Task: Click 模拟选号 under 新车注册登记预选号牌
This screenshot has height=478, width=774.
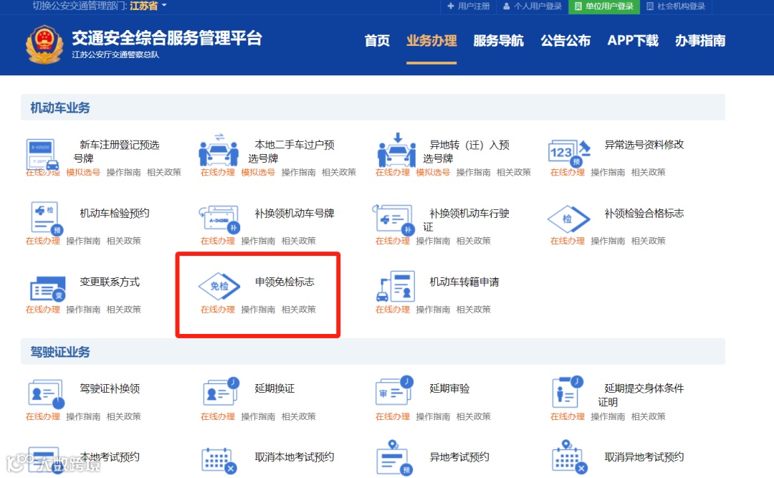Action: [83, 172]
